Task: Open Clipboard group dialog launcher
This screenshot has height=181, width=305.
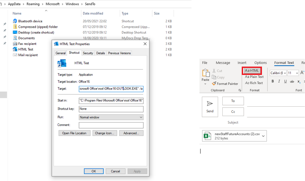Action: (240, 90)
